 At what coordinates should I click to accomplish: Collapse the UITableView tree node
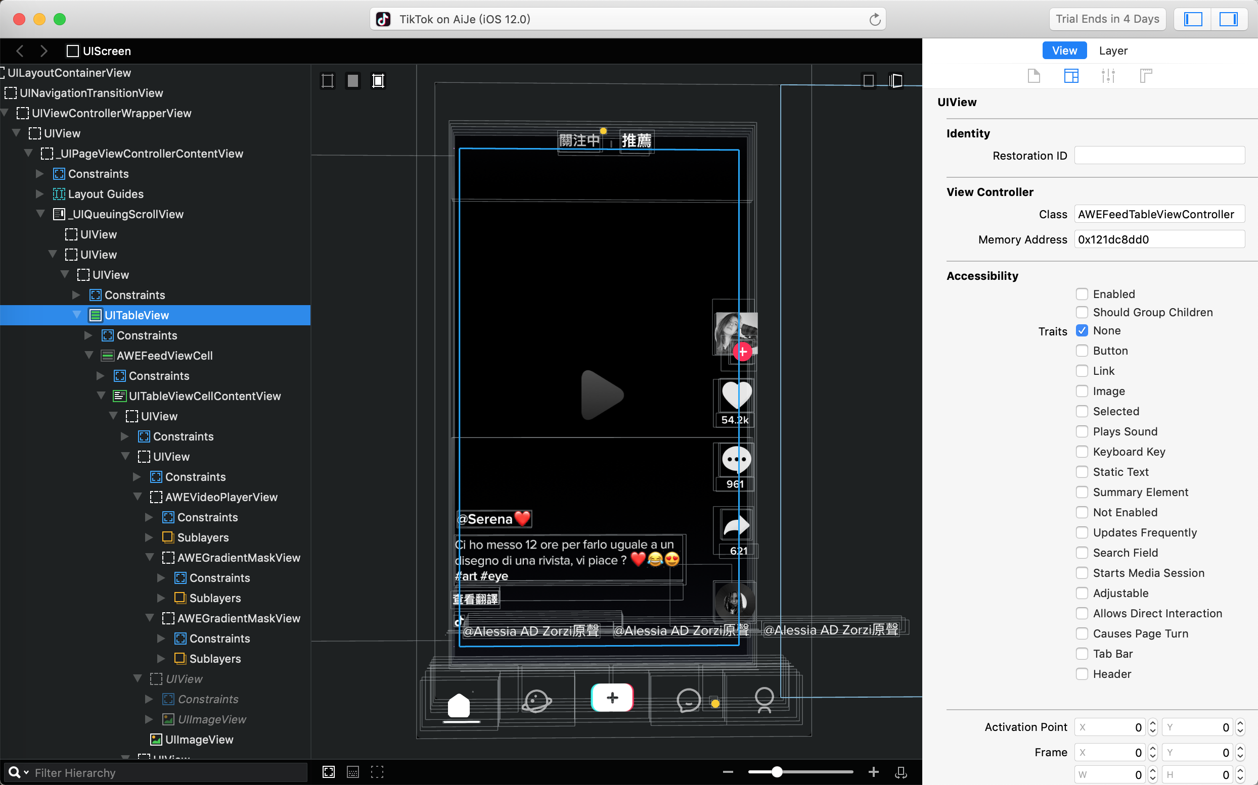[77, 315]
